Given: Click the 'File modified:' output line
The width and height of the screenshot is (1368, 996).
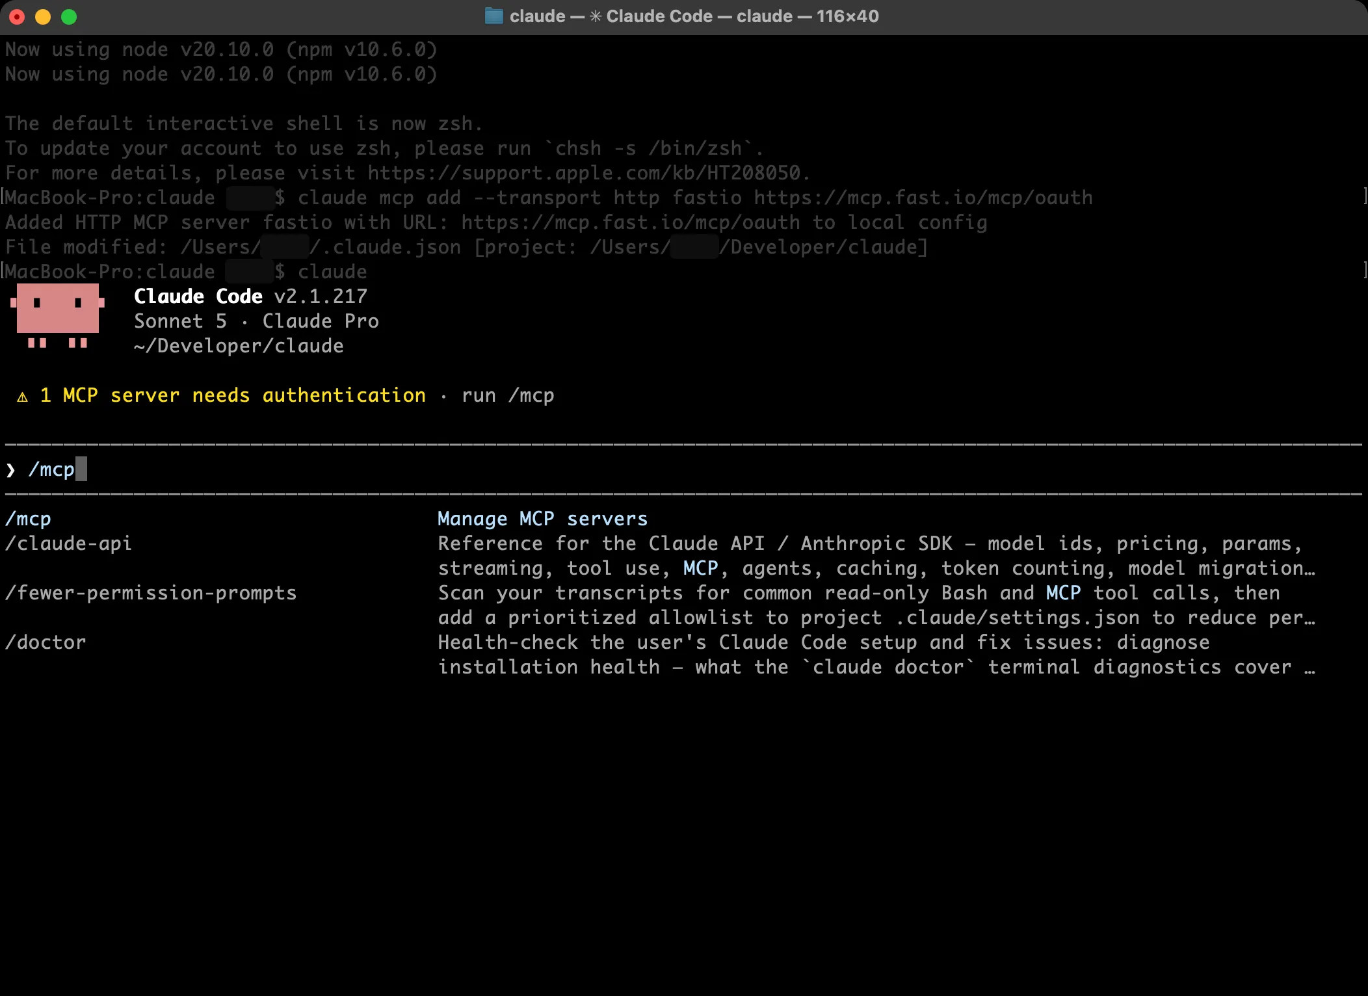Looking at the screenshot, I should pos(466,247).
